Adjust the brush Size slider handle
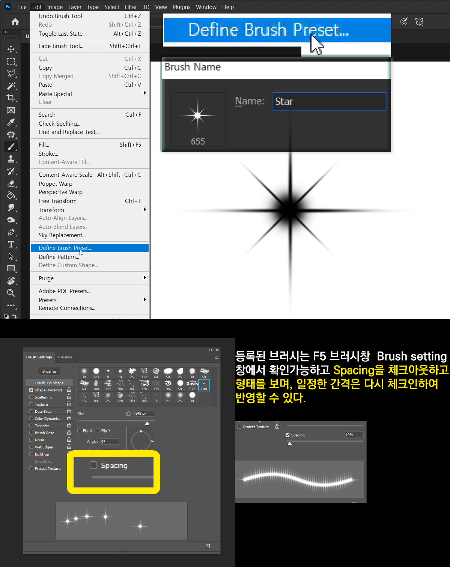The height and width of the screenshot is (567, 450). [147, 423]
